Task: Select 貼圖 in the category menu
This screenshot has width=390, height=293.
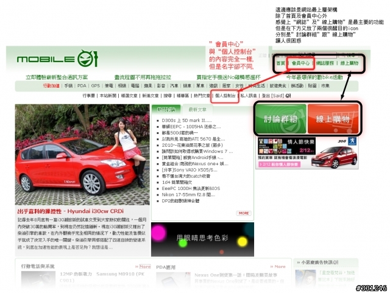Action: click(x=312, y=86)
